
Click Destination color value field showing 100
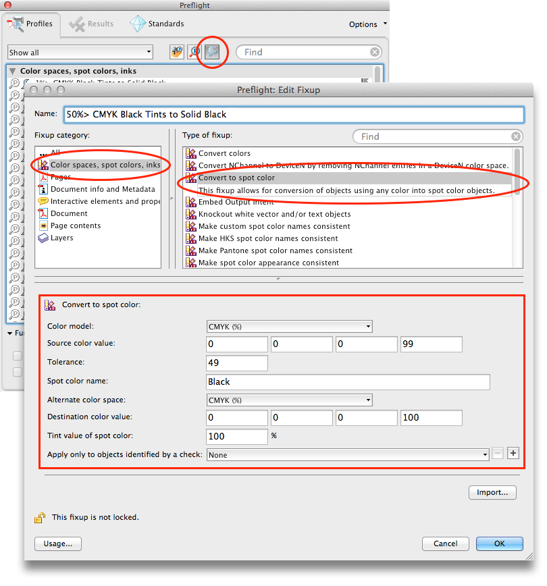[x=432, y=418]
